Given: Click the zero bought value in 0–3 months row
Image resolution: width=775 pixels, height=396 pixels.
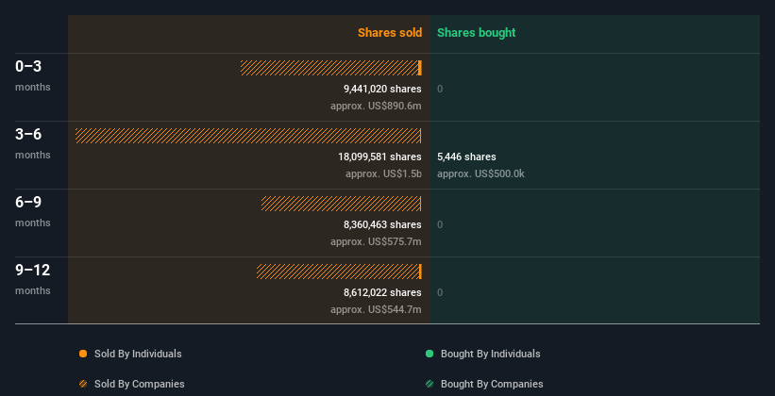Looking at the screenshot, I should pyautogui.click(x=440, y=89).
